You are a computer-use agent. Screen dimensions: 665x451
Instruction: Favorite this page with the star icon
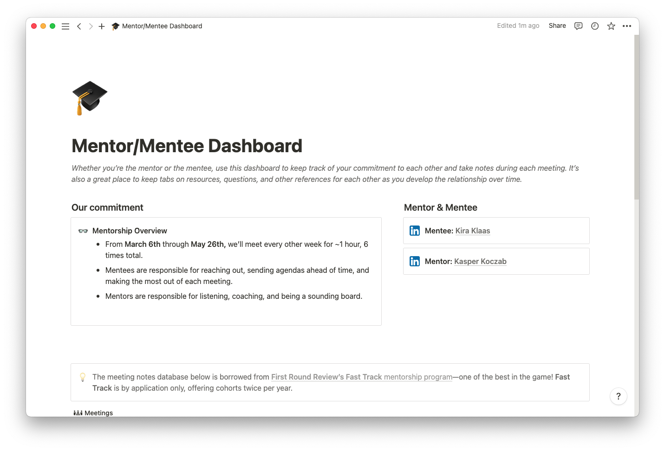click(611, 26)
